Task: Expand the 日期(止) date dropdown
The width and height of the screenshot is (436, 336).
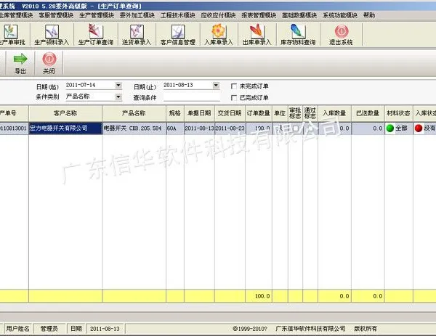Action: coord(216,86)
